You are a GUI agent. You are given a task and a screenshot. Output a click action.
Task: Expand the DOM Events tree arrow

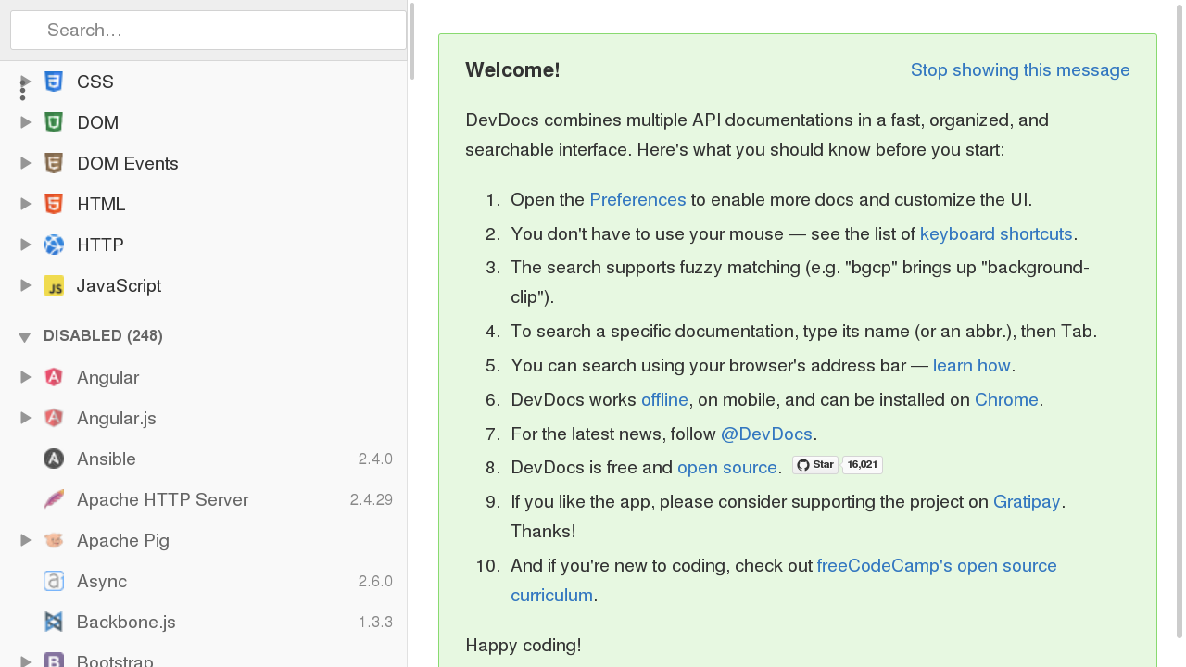tap(26, 163)
